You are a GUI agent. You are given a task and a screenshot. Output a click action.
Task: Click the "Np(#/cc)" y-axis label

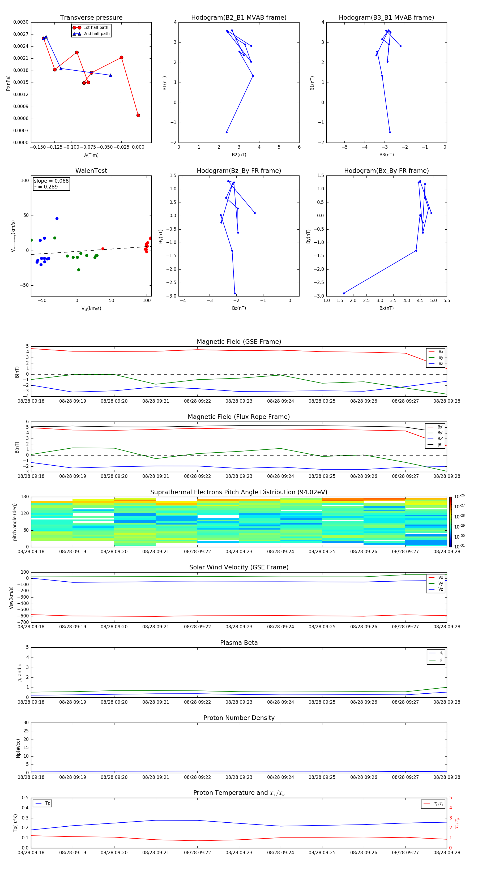pyautogui.click(x=18, y=748)
